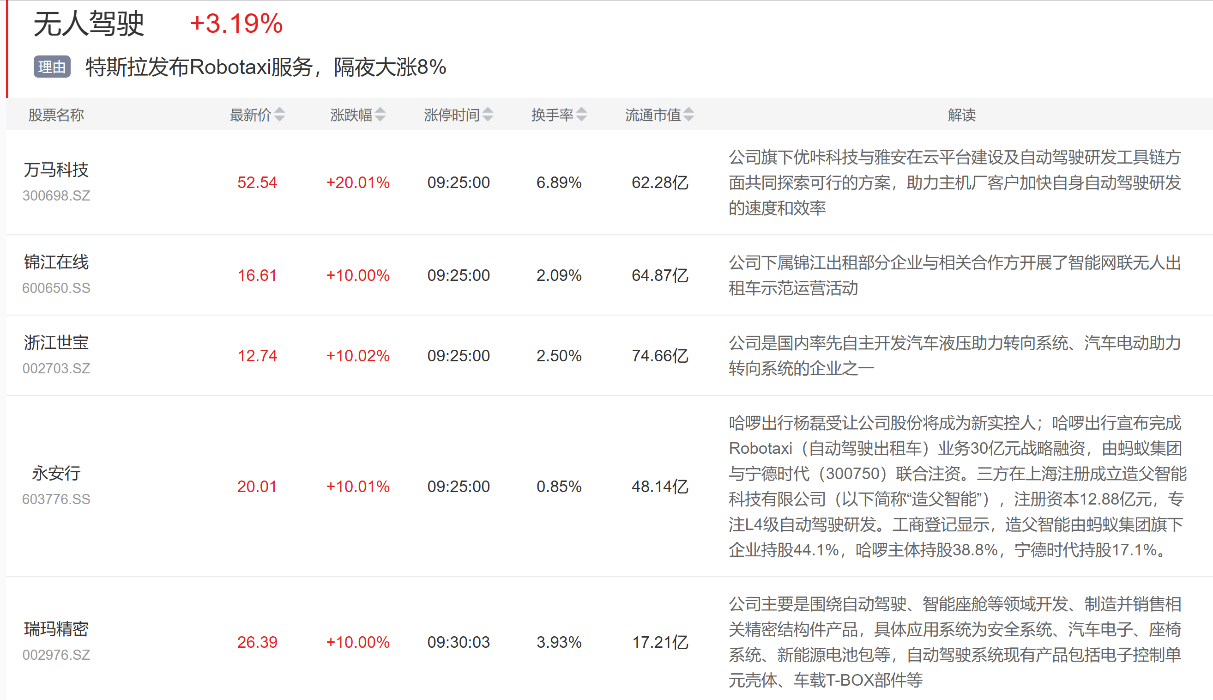The width and height of the screenshot is (1213, 700).
Task: Click the 股票名称 column header
Action: (56, 115)
